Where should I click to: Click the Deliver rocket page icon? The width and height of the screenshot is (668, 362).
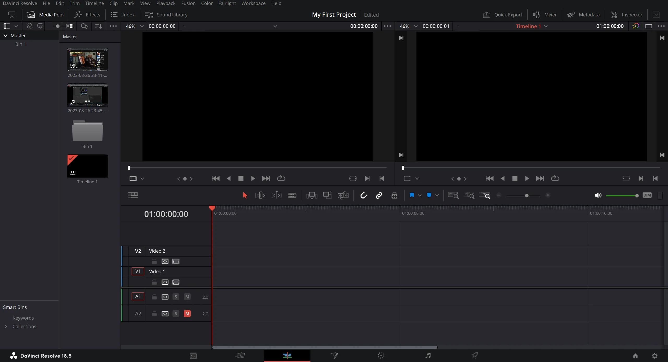coord(475,355)
